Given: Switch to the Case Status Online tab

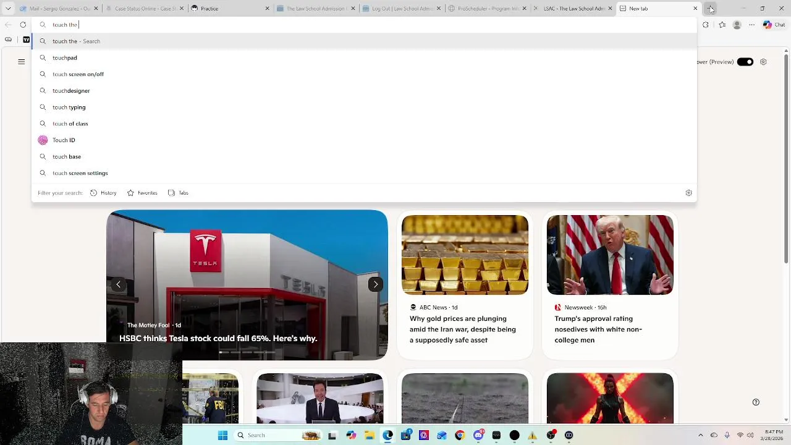Looking at the screenshot, I should [144, 9].
